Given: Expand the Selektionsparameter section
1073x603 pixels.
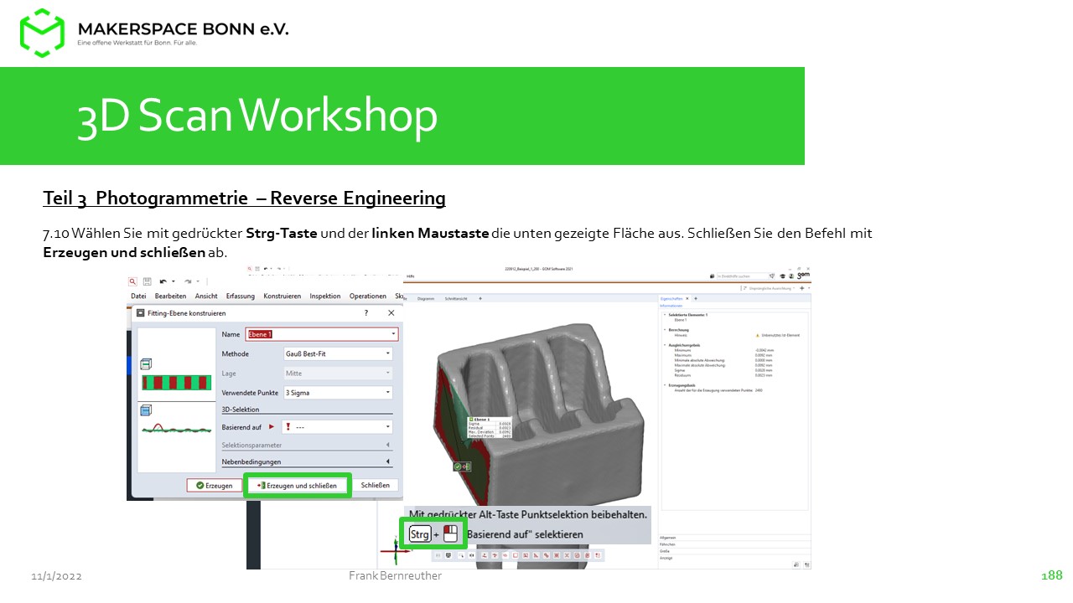Looking at the screenshot, I should pyautogui.click(x=307, y=445).
